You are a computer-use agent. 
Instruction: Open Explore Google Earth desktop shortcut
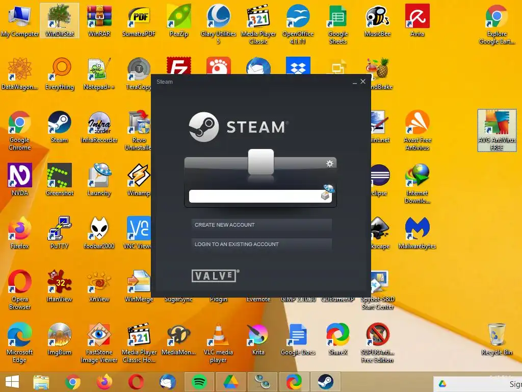[x=497, y=24]
